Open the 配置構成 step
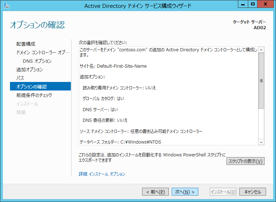Screen dimensions: 276x202 [x=26, y=44]
